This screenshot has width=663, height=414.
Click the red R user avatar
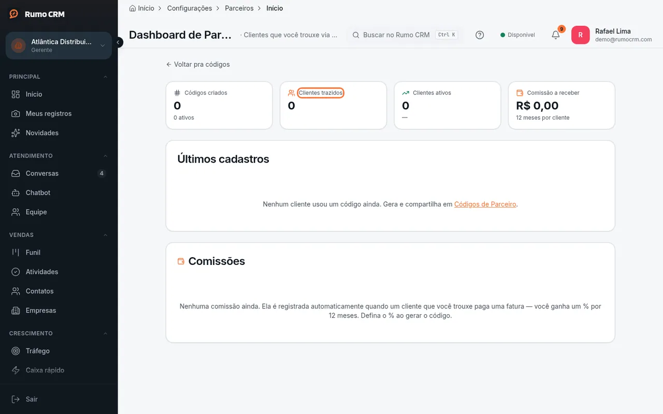[x=581, y=35]
